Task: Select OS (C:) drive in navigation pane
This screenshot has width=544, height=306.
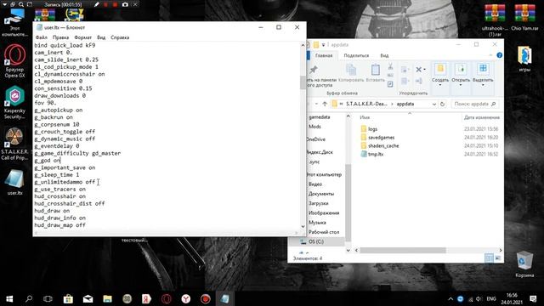Action: click(x=316, y=241)
